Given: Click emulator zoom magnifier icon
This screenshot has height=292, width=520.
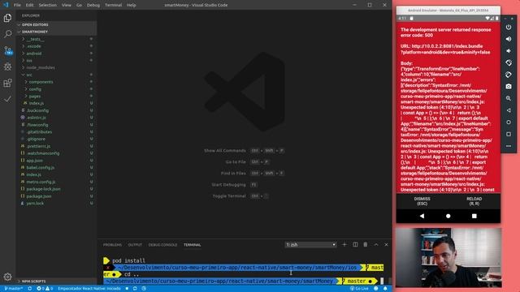Looking at the screenshot, I should click(509, 98).
